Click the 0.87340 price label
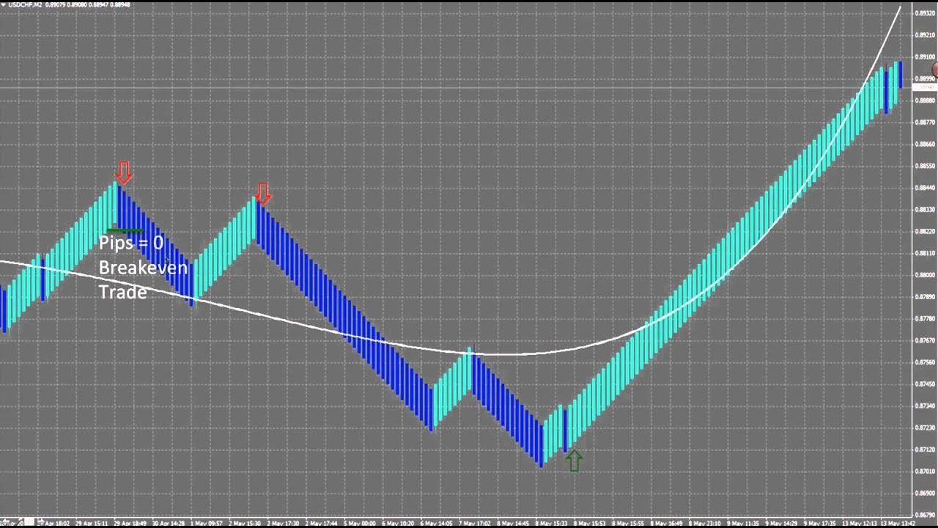The width and height of the screenshot is (938, 528). pos(926,406)
